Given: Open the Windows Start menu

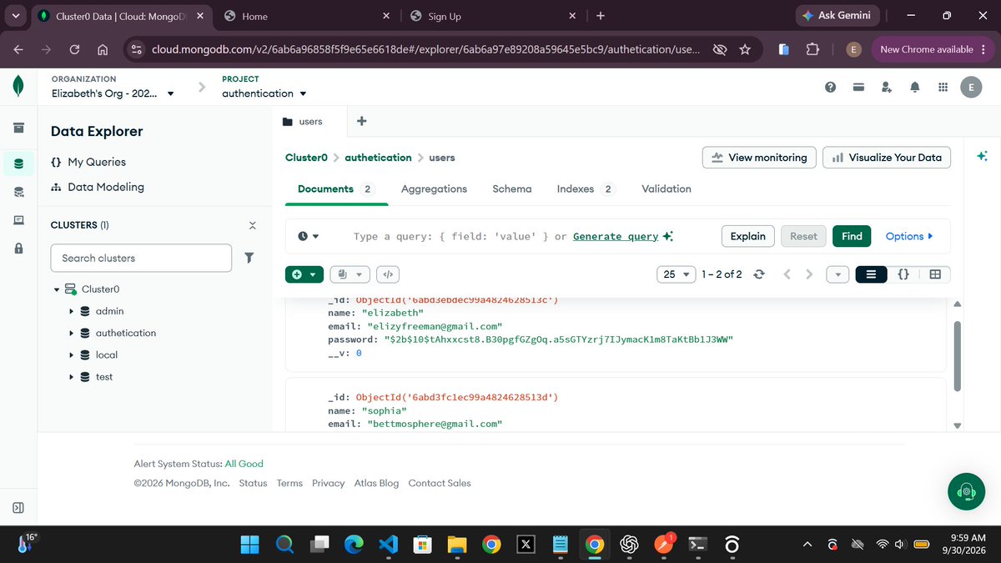Looking at the screenshot, I should click(x=249, y=545).
